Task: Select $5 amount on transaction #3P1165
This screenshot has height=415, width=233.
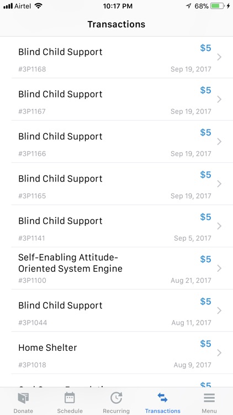Action: 205,175
